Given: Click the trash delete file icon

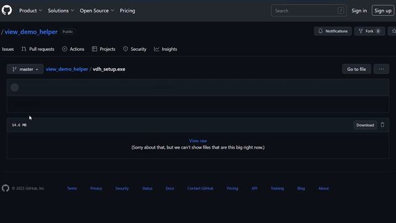Looking at the screenshot, I should coord(382,125).
